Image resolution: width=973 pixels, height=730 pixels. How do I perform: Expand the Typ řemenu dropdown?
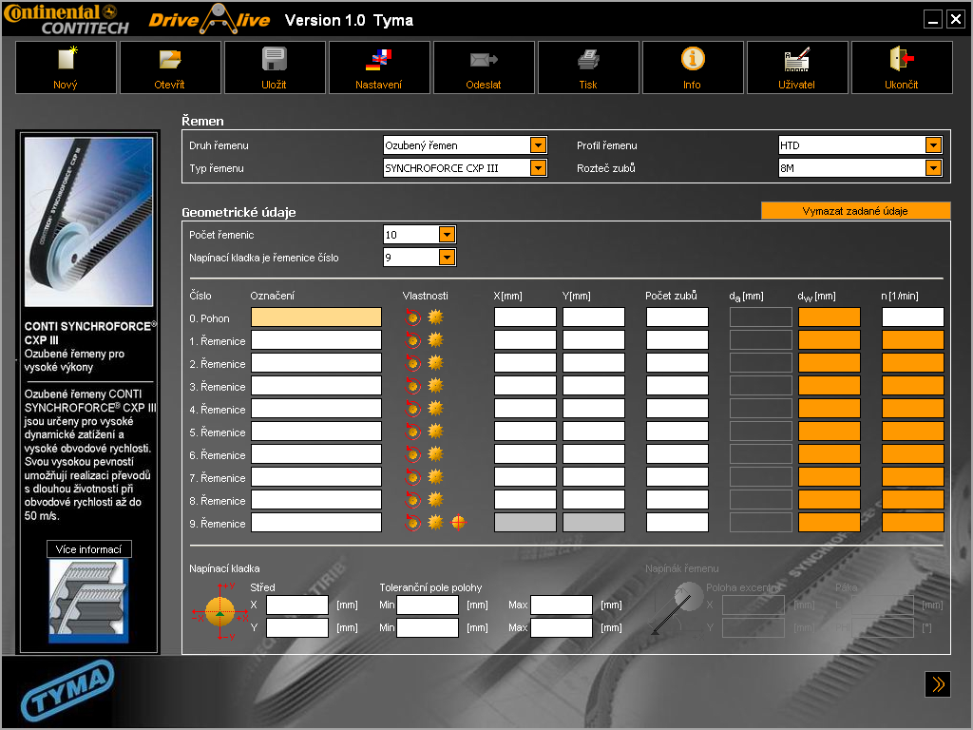point(538,167)
